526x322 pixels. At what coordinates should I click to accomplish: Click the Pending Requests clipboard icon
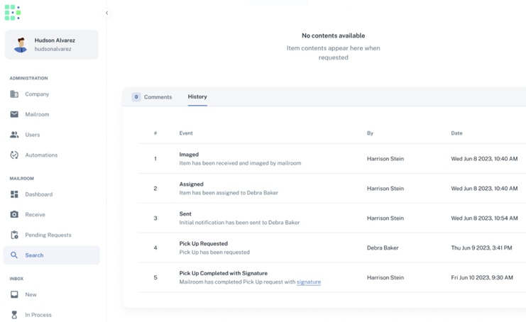(x=14, y=235)
